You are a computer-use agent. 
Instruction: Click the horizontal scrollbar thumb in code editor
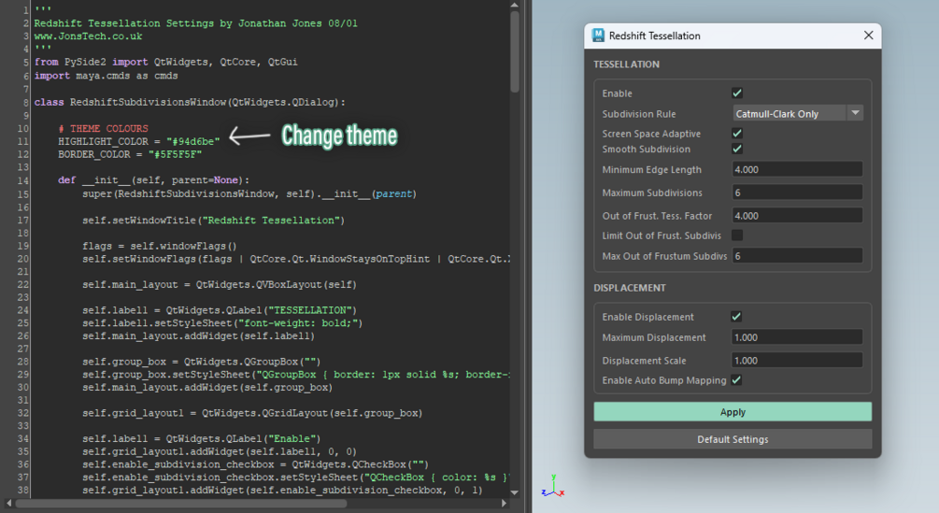pos(181,504)
